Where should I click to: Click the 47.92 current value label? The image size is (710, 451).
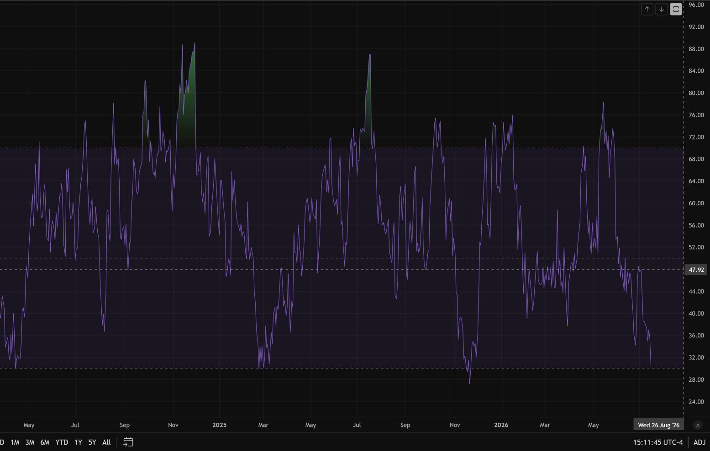click(696, 270)
